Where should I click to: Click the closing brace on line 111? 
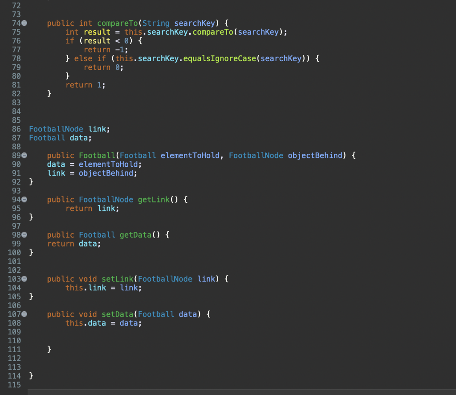point(49,349)
